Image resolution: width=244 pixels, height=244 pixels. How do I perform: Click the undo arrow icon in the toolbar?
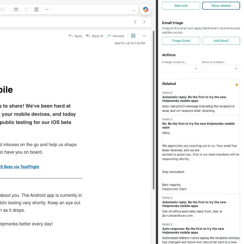point(26,9)
